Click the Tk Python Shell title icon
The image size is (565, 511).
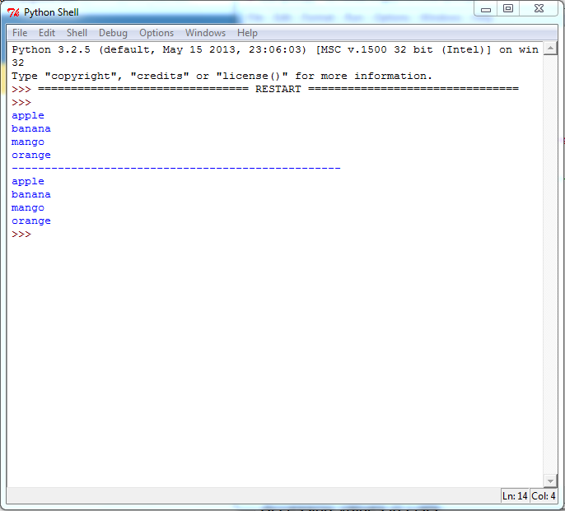coord(13,12)
